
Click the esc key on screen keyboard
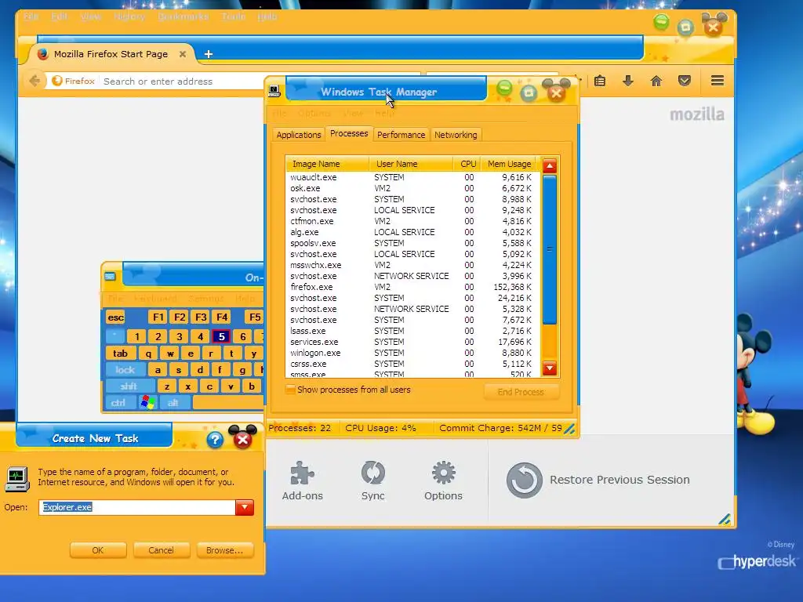tap(116, 317)
